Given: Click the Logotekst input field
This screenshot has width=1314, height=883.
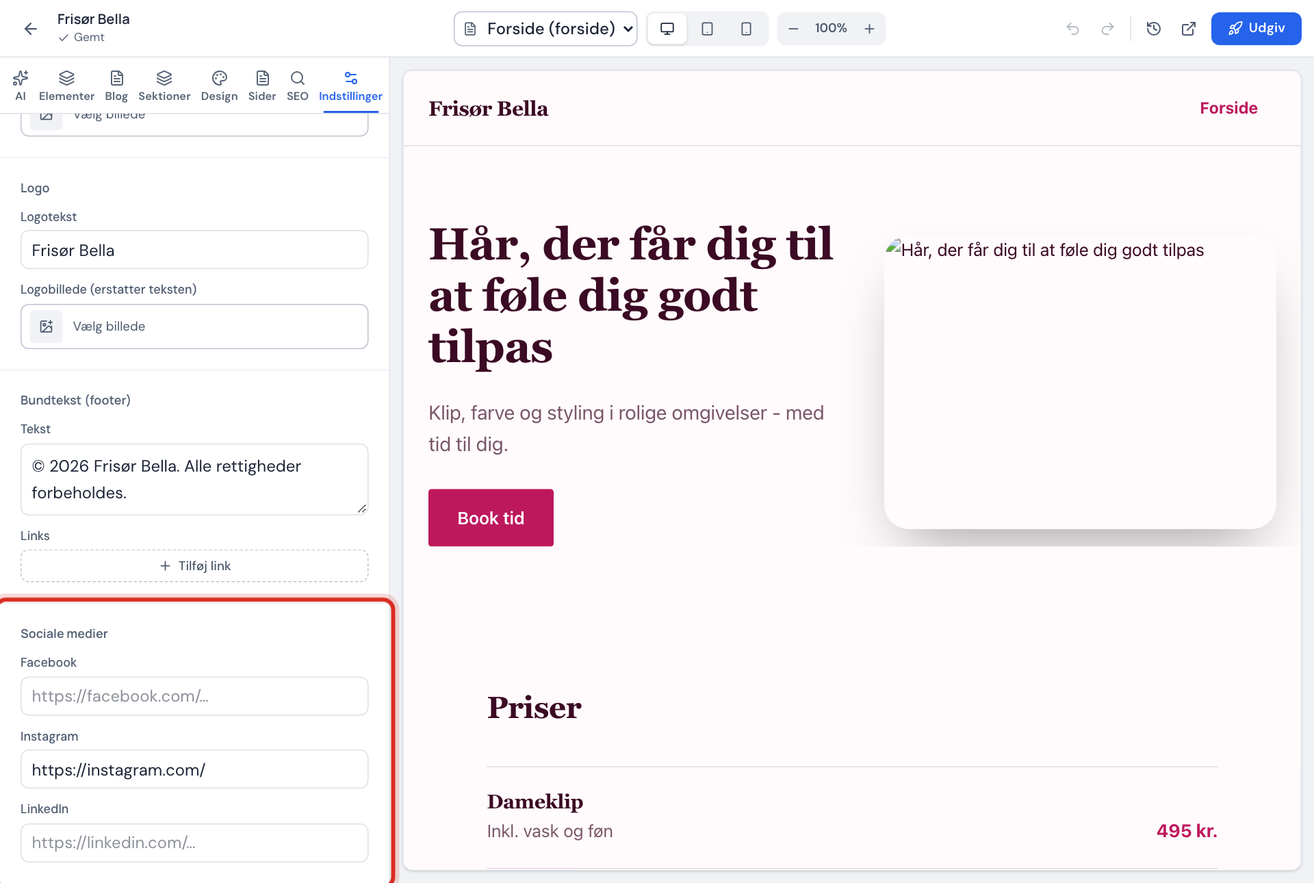Looking at the screenshot, I should click(x=194, y=250).
